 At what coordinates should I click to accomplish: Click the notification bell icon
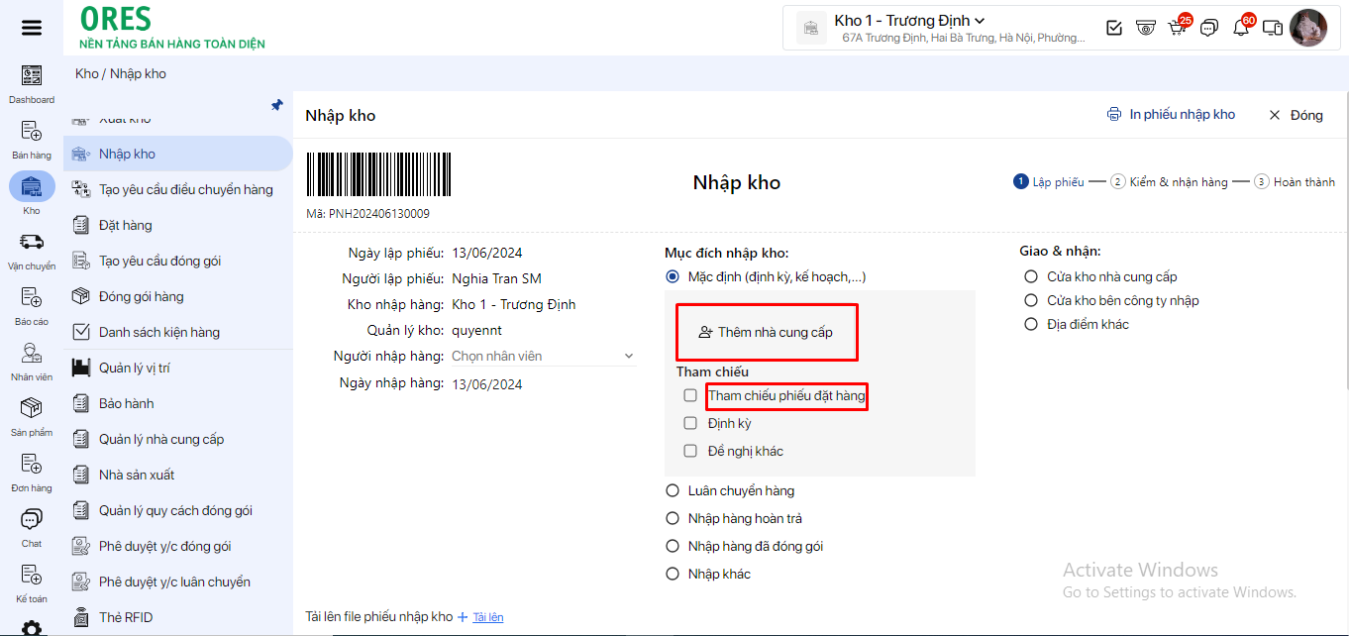click(x=1240, y=28)
